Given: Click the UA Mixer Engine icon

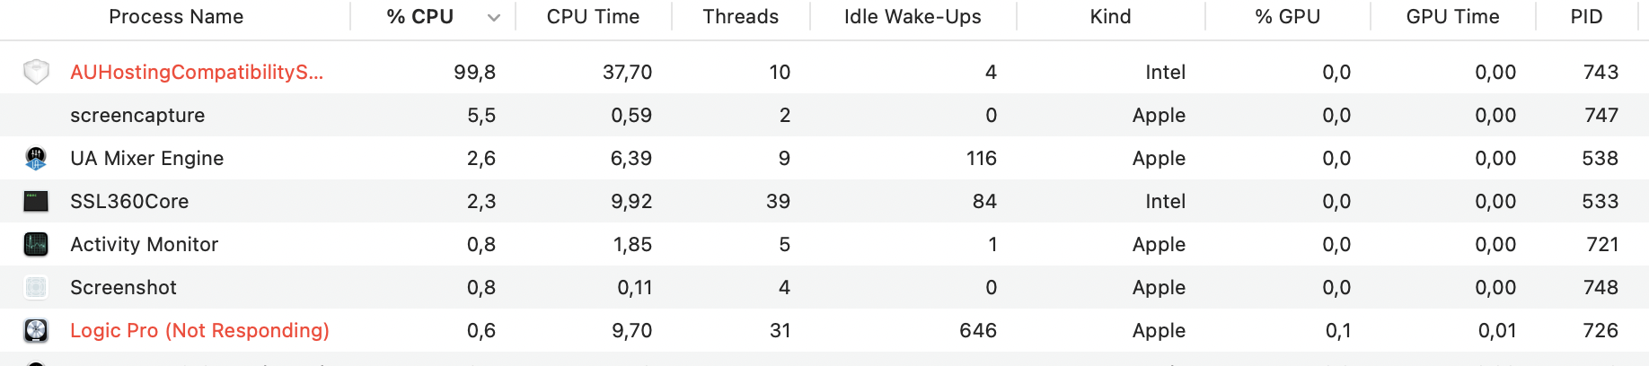Looking at the screenshot, I should [36, 159].
